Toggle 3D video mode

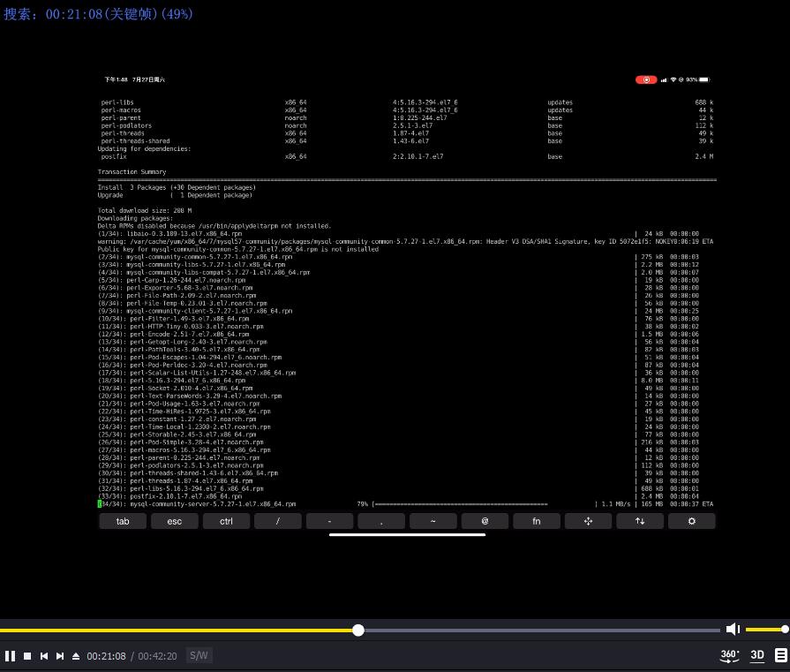pyautogui.click(x=757, y=655)
